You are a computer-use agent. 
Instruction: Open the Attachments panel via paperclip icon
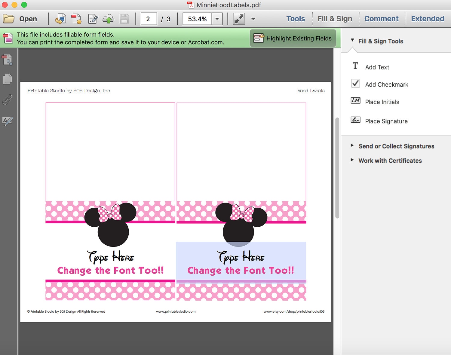pyautogui.click(x=7, y=100)
